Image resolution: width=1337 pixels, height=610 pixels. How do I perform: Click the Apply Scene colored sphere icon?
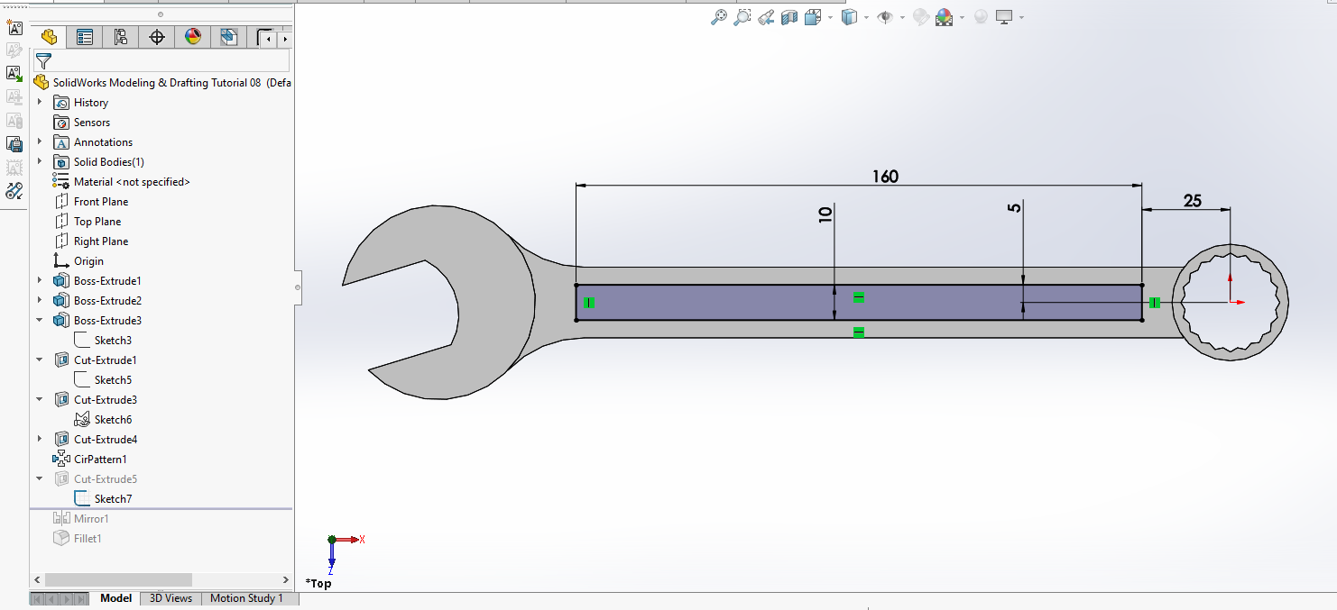pyautogui.click(x=945, y=17)
